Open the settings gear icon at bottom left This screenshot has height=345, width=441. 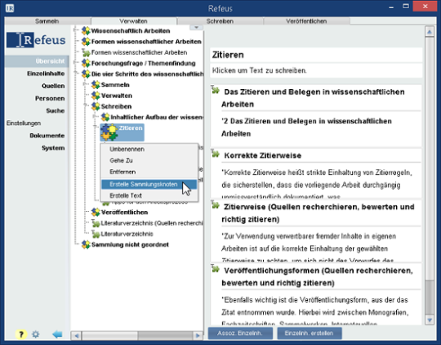click(35, 334)
